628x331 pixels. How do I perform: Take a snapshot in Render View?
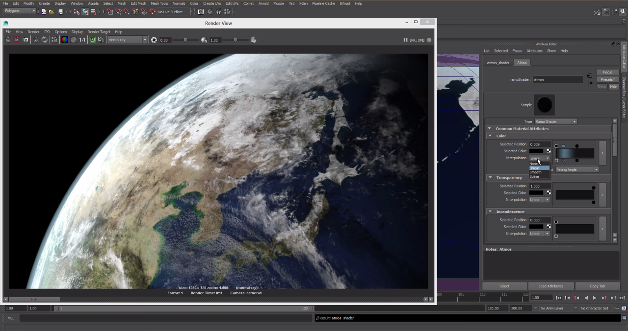point(26,40)
